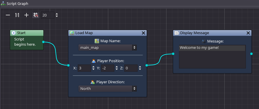Screen dimensions: 259x109
Task: Select the Load Map node title bar
Action: coord(108,33)
